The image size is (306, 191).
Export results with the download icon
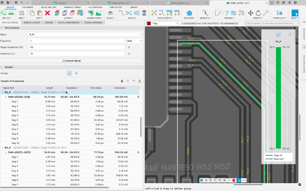tap(140, 81)
